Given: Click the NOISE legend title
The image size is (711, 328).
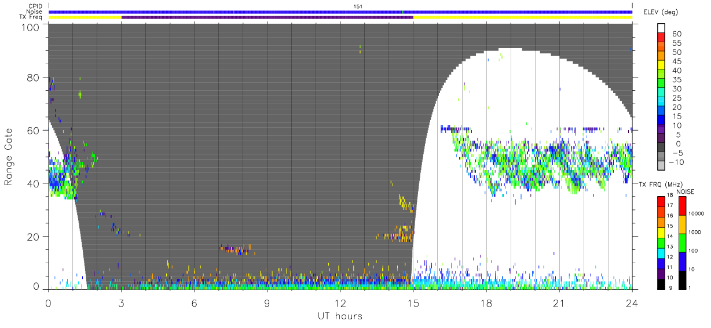Looking at the screenshot, I should (x=685, y=191).
